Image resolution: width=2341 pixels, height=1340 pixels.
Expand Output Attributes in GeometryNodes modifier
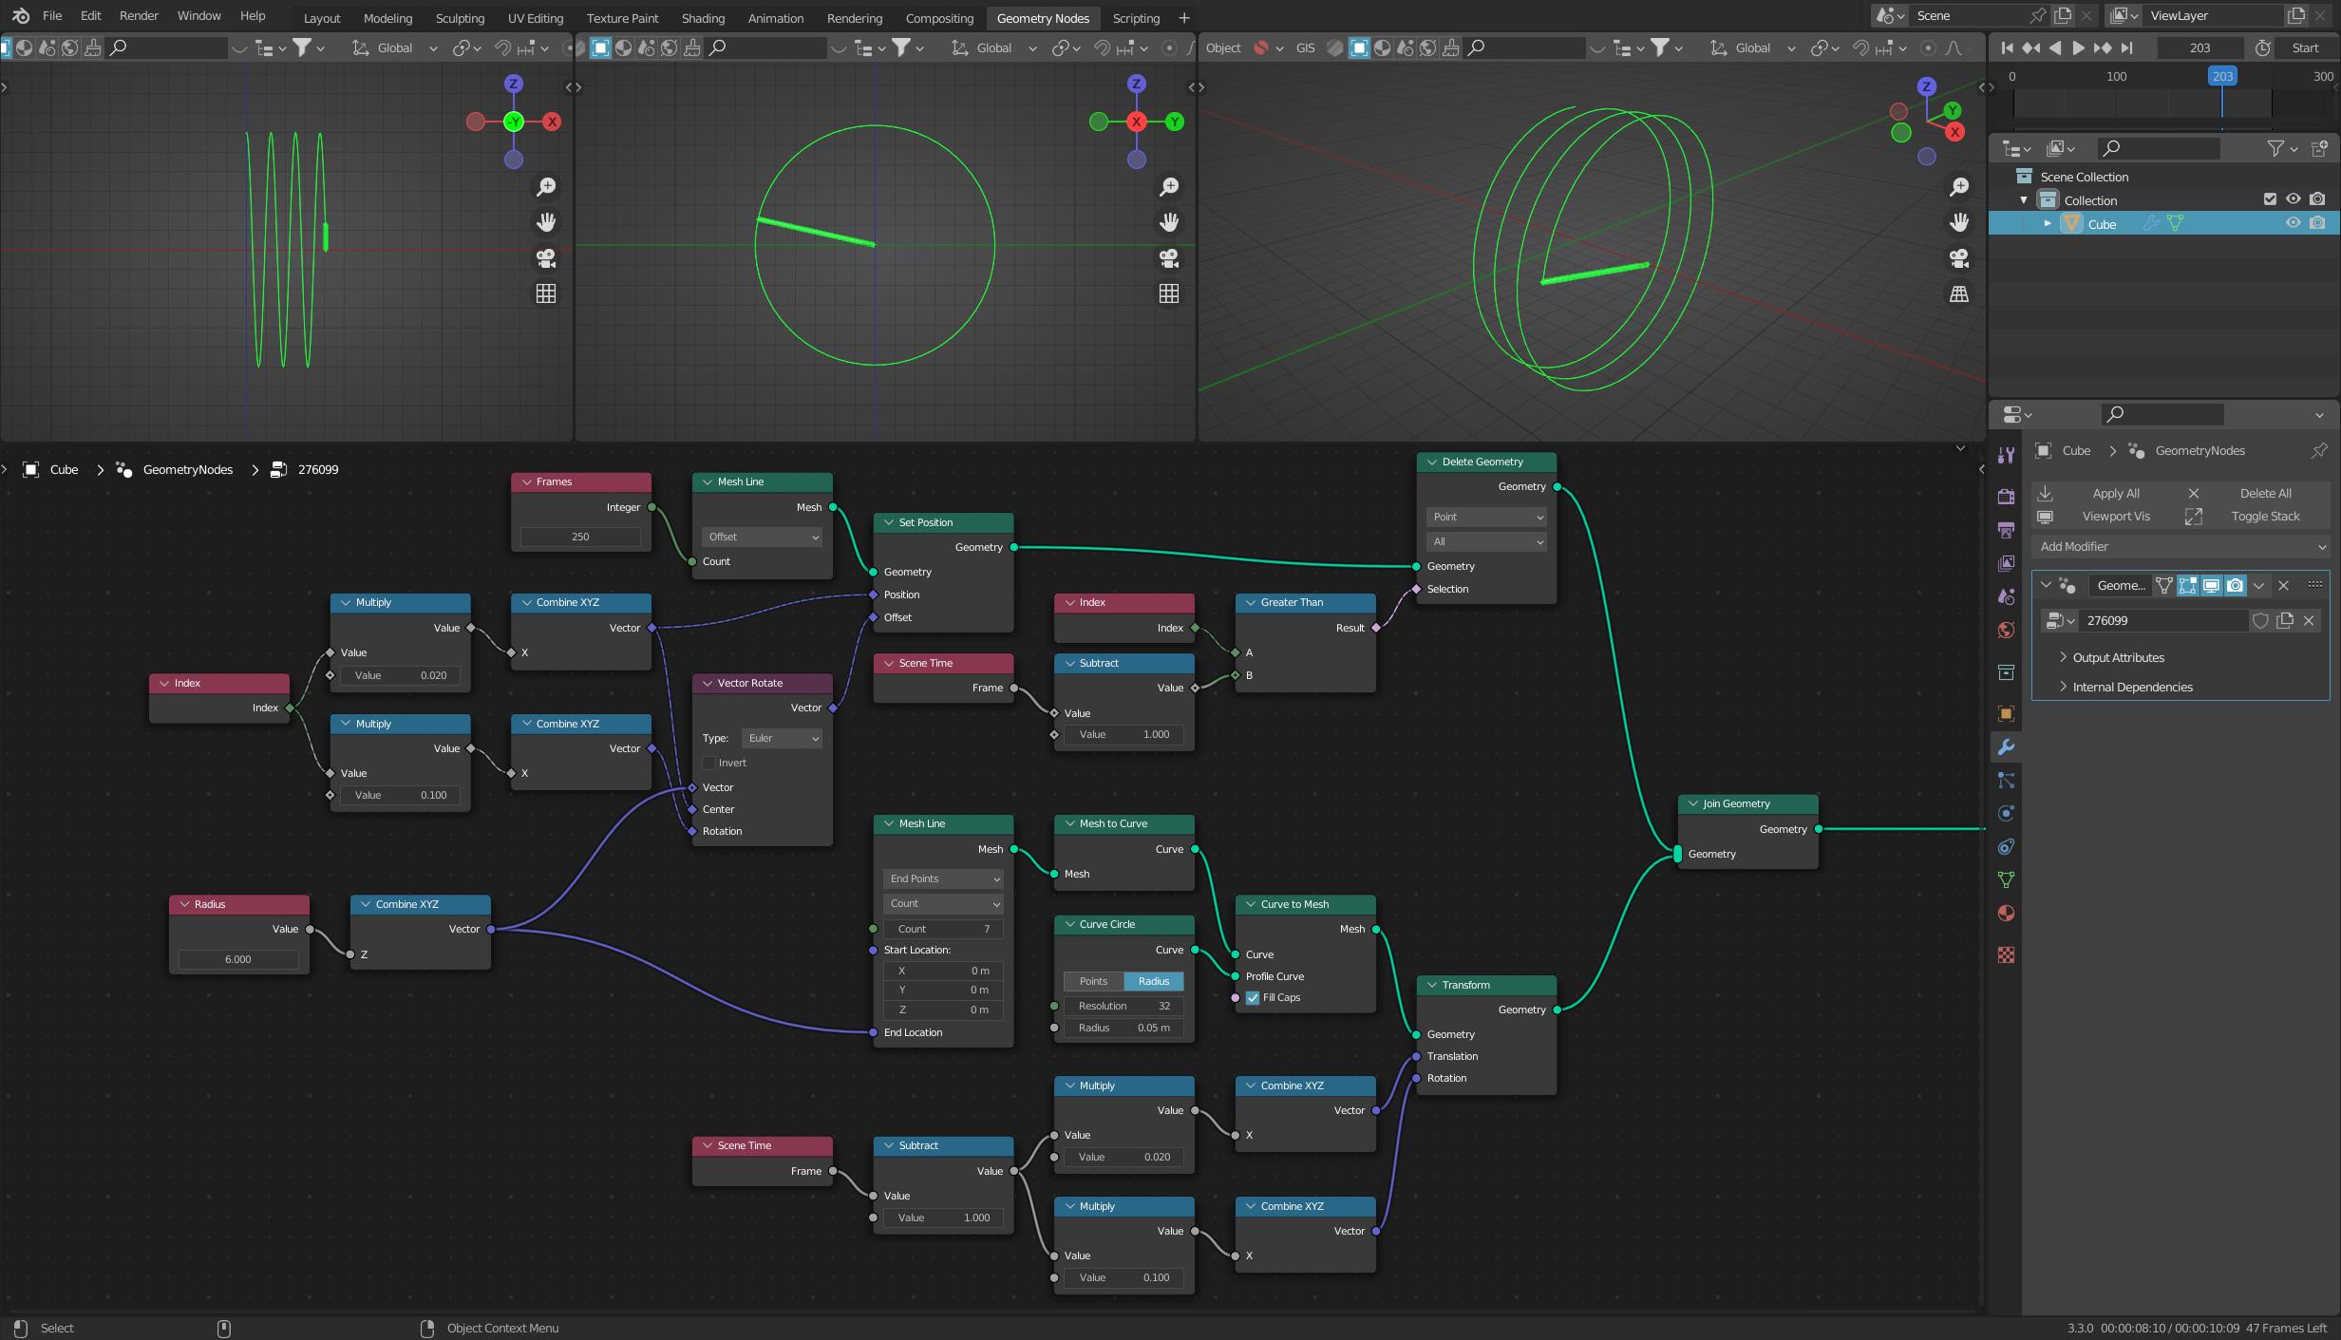[2063, 656]
